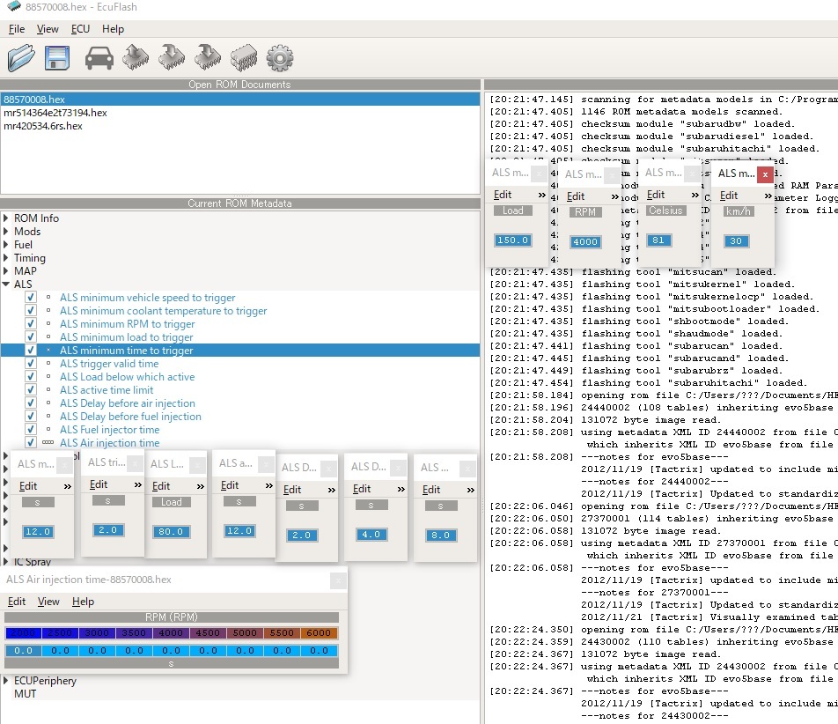This screenshot has height=724, width=838.
Task: Select the MUT tree item
Action: (26, 693)
